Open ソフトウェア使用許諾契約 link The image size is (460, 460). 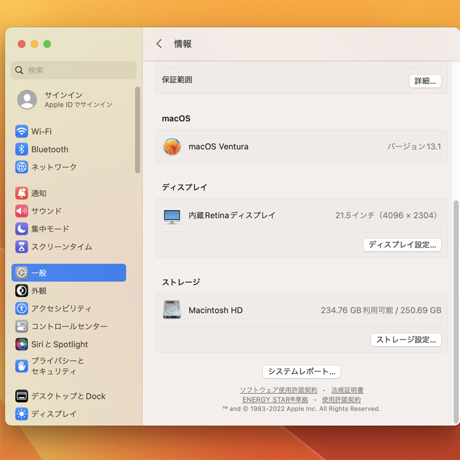[x=278, y=391]
